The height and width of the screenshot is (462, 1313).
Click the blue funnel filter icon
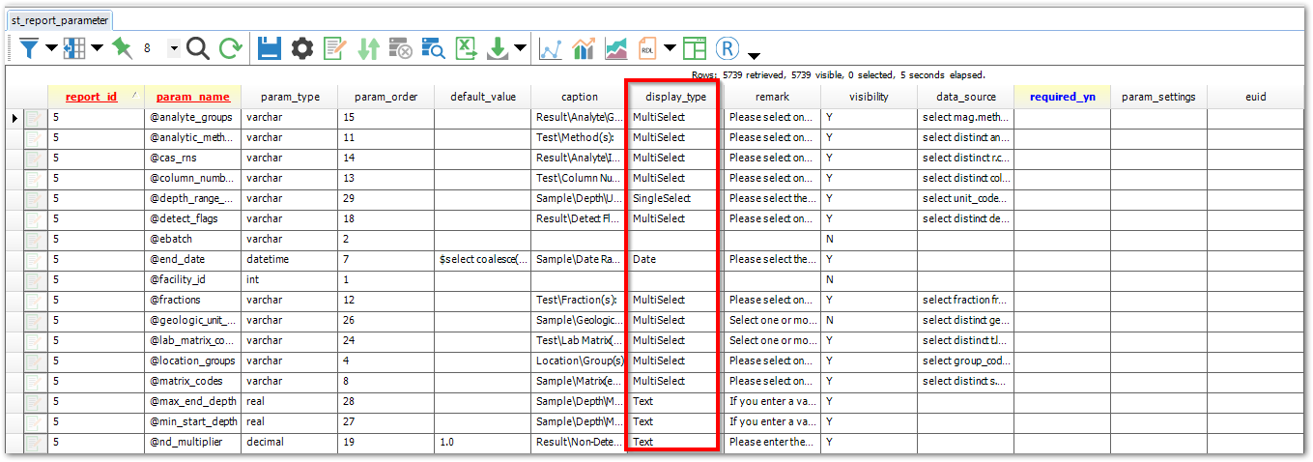pos(29,47)
